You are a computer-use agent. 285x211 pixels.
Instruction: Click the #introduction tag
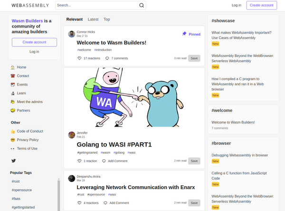103,50
